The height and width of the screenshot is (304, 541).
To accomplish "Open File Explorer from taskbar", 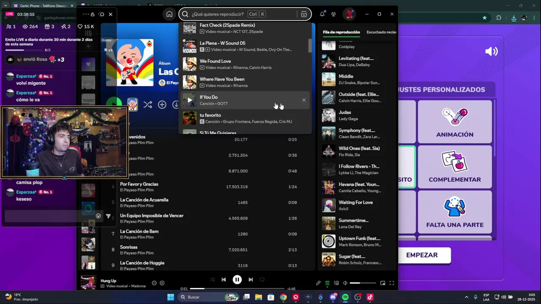I will click(259, 297).
